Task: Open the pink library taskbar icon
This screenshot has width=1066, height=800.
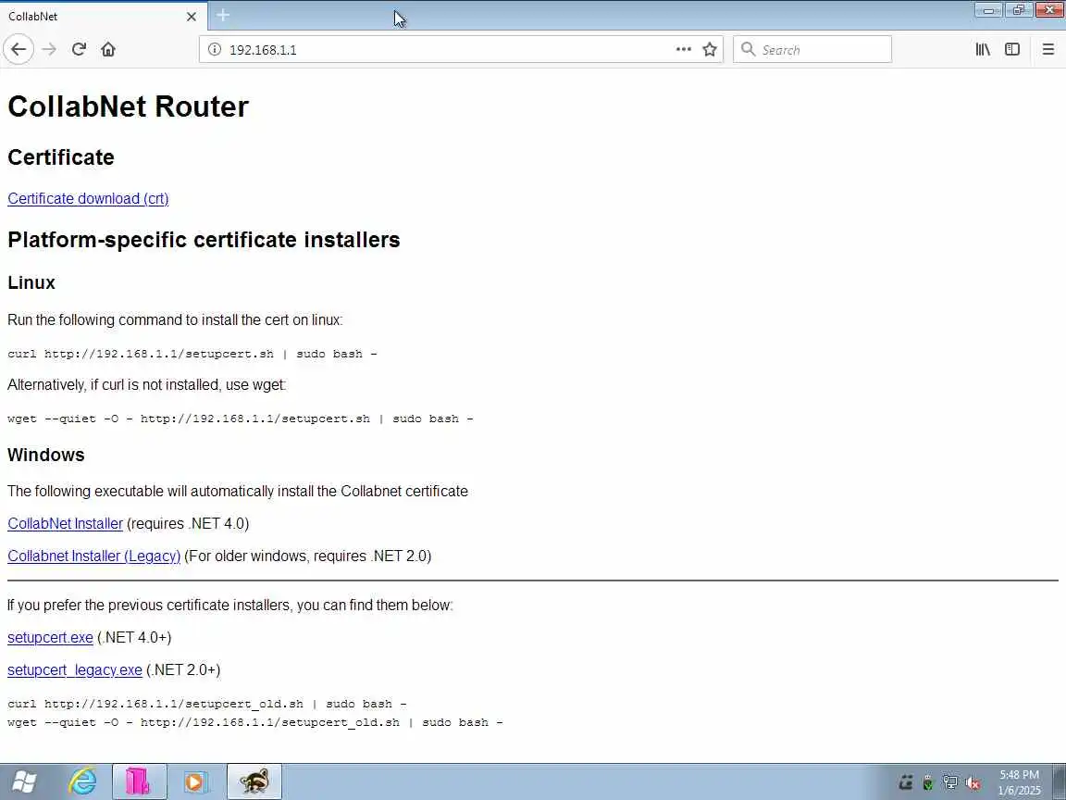Action: [139, 781]
